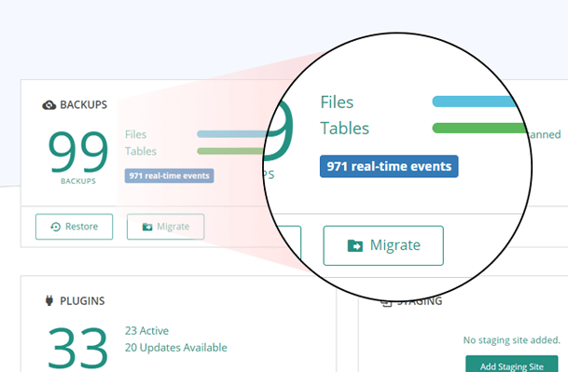Image resolution: width=568 pixels, height=372 pixels.
Task: Click the small 971 real-time events badge
Action: tap(169, 175)
